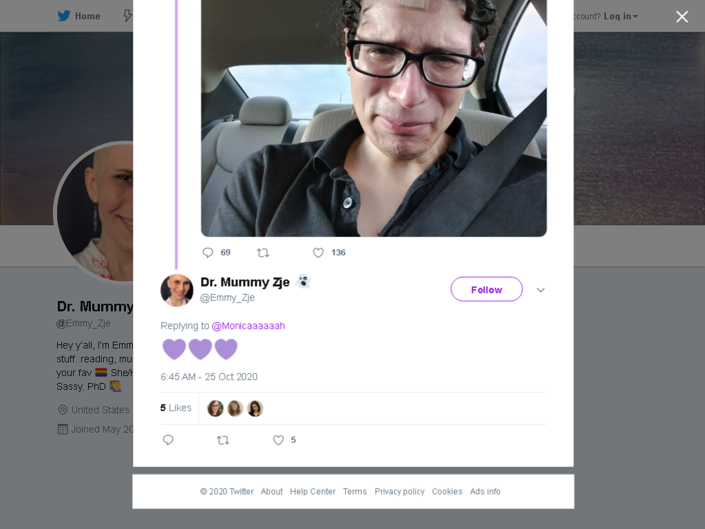Open the Help Center footer link
This screenshot has height=529, width=705.
[x=313, y=491]
